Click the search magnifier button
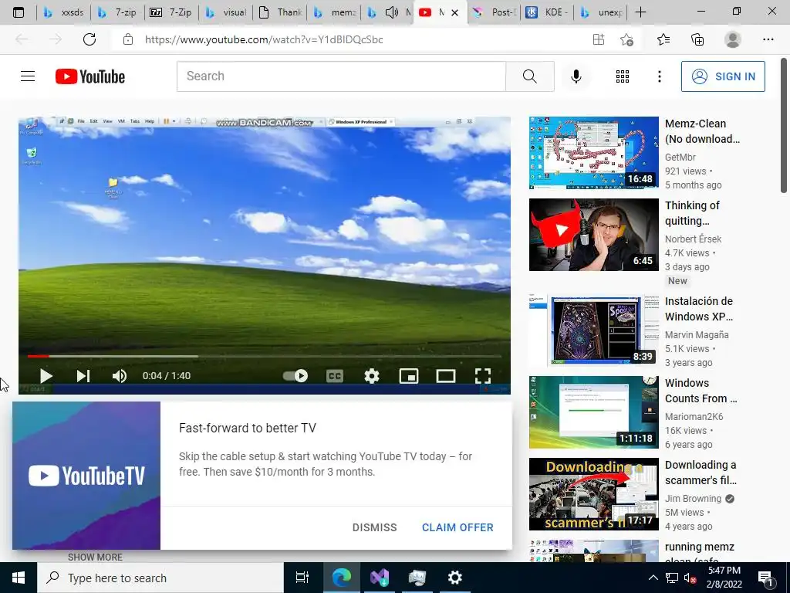790x593 pixels. [x=529, y=76]
